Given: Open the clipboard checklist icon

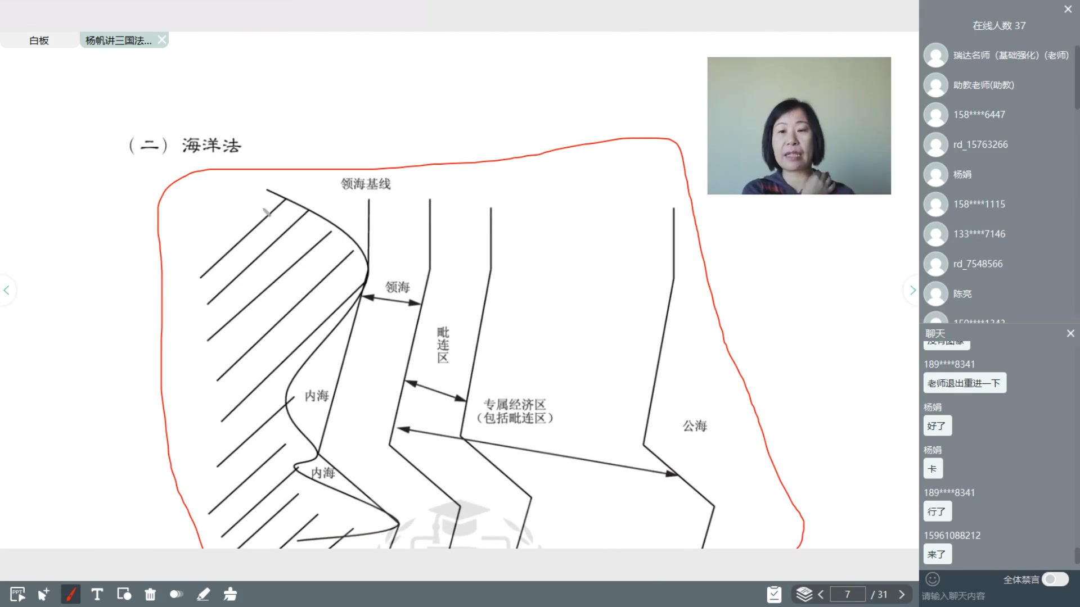Looking at the screenshot, I should (774, 594).
